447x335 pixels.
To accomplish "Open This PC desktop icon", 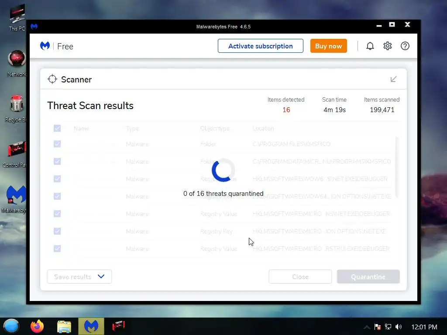I will (x=17, y=17).
